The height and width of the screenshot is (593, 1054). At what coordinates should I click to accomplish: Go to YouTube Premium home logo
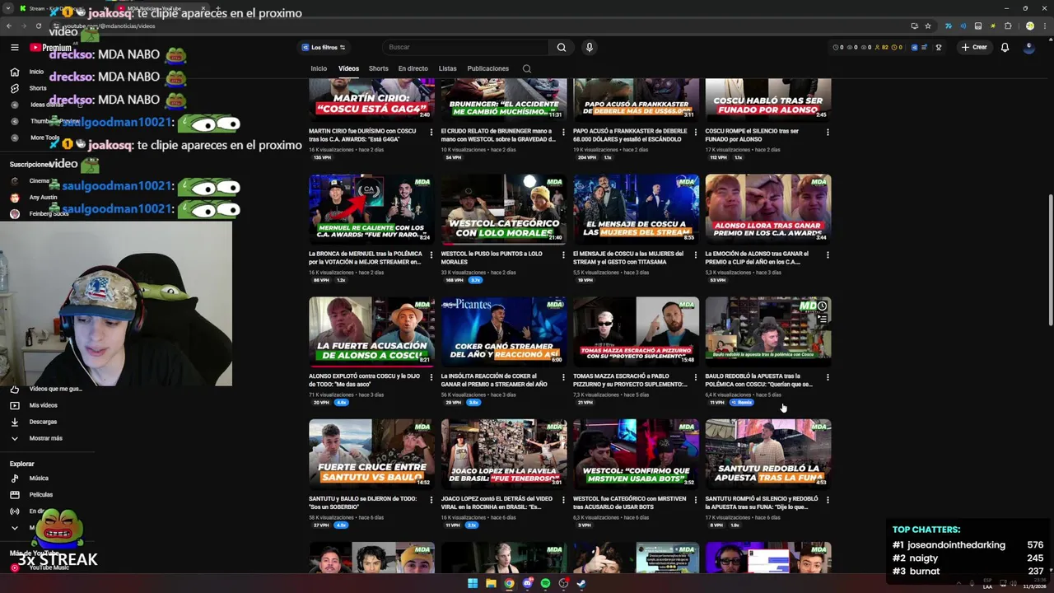tap(51, 48)
